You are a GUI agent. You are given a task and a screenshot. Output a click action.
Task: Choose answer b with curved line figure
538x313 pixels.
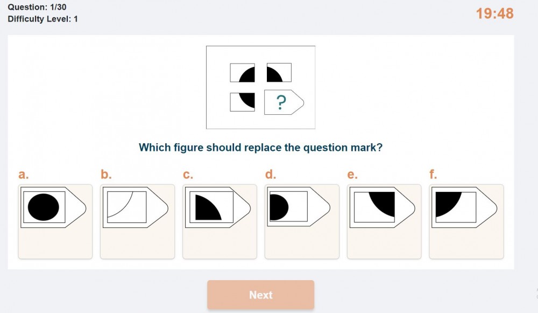point(137,221)
